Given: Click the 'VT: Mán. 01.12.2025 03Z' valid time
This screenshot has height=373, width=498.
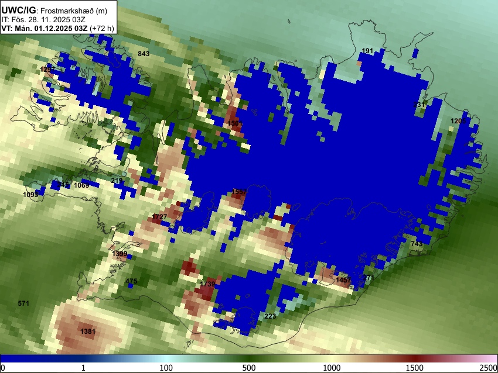Looking at the screenshot, I should (x=45, y=28).
